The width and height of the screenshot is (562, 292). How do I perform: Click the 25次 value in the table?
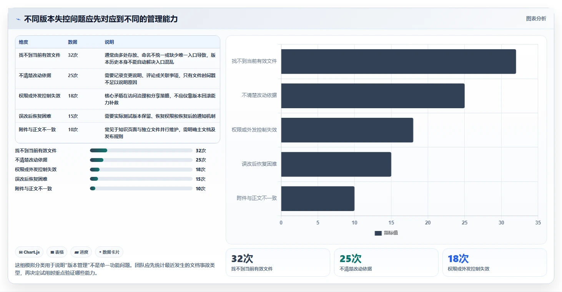click(x=73, y=76)
